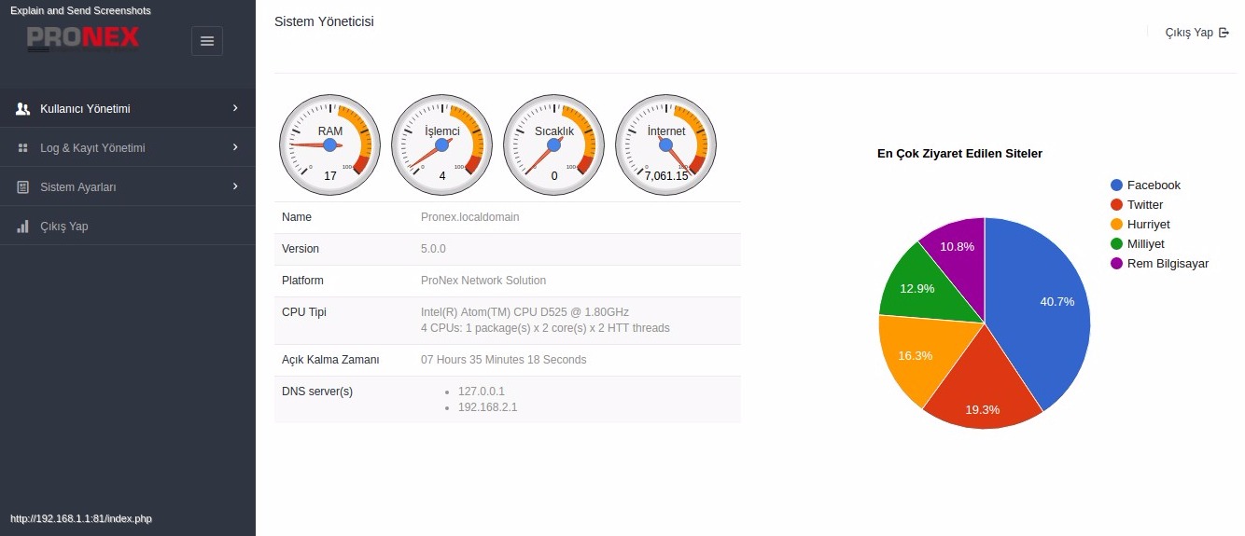Image resolution: width=1245 pixels, height=536 pixels.
Task: Click the hamburger menu toggle button
Action: coord(207,41)
